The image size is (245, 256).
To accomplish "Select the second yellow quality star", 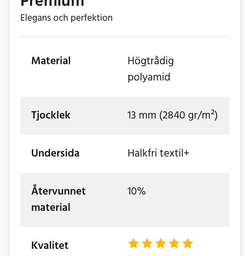I will pos(147,243).
